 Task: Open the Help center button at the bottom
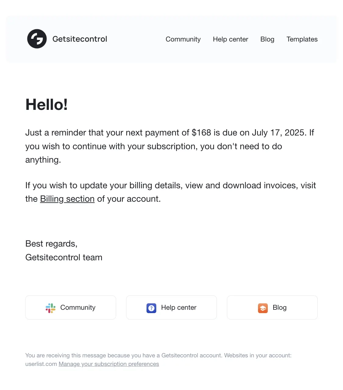pyautogui.click(x=171, y=307)
